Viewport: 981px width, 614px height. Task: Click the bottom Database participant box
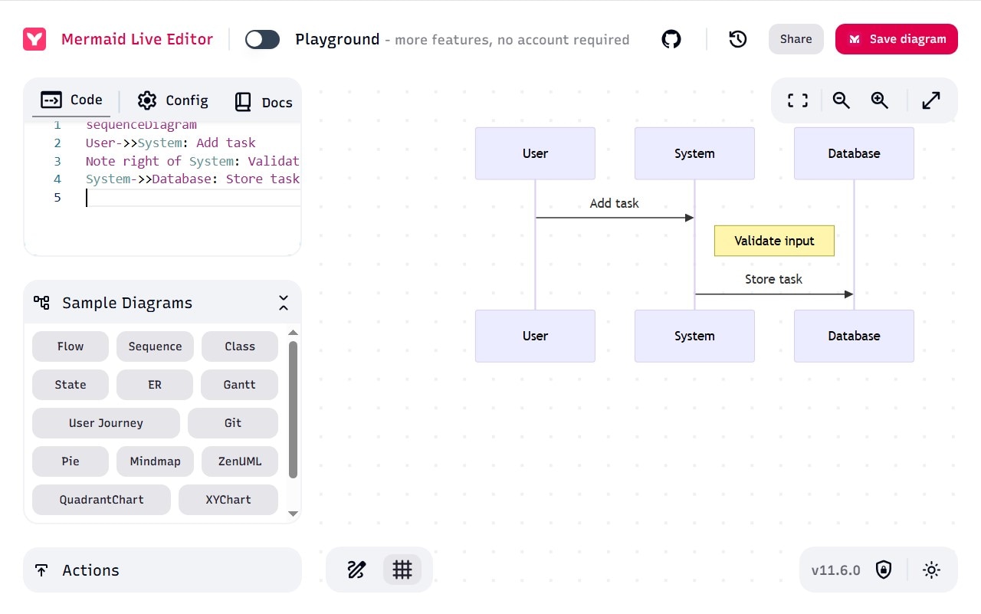coord(854,336)
